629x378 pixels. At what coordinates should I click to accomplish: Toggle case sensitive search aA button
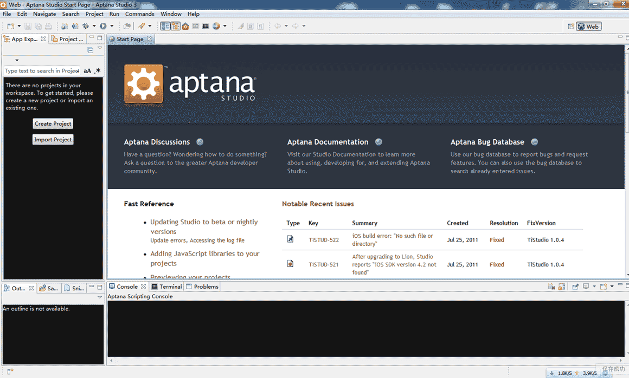(87, 71)
